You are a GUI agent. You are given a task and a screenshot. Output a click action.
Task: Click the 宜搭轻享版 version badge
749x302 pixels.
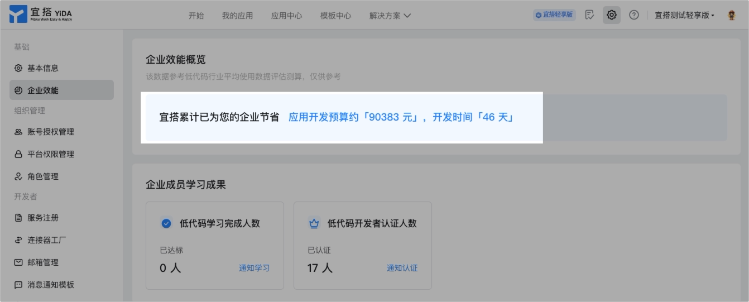click(554, 15)
